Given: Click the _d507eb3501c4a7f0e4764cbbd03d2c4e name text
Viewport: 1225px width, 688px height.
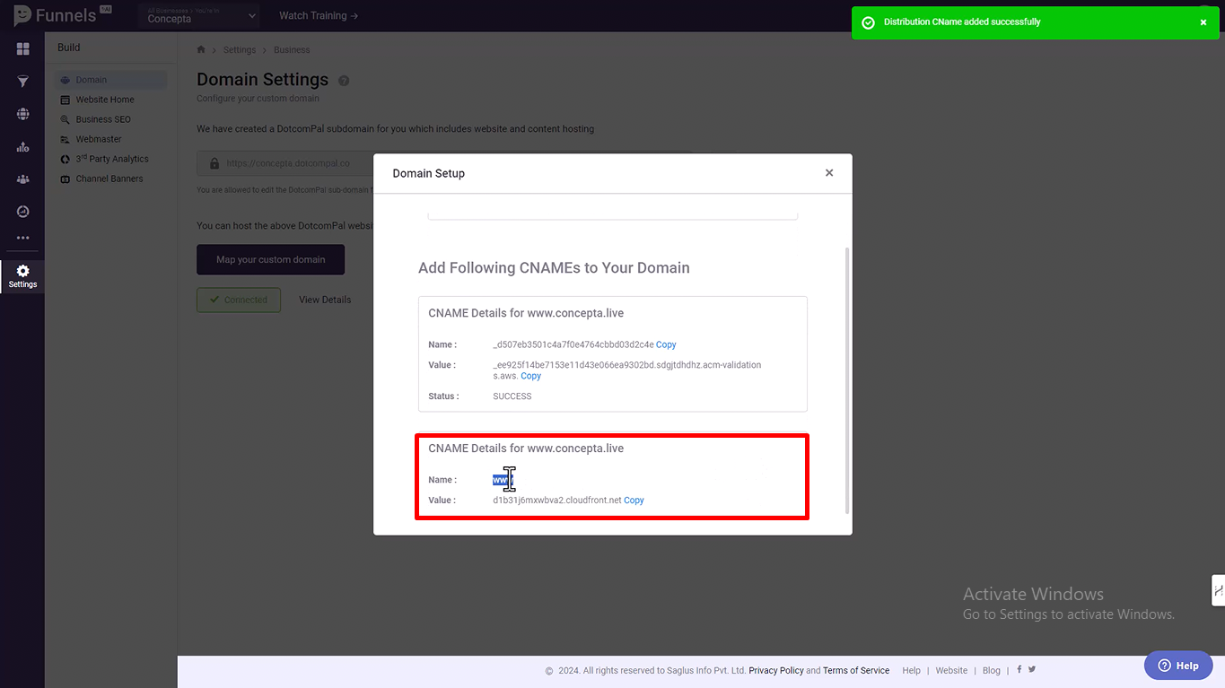Looking at the screenshot, I should coord(573,344).
